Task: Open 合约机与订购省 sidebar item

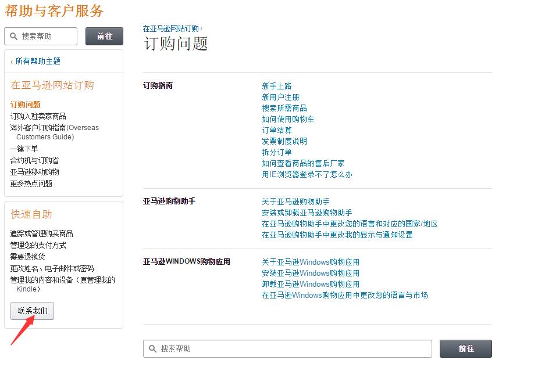Action: point(34,160)
